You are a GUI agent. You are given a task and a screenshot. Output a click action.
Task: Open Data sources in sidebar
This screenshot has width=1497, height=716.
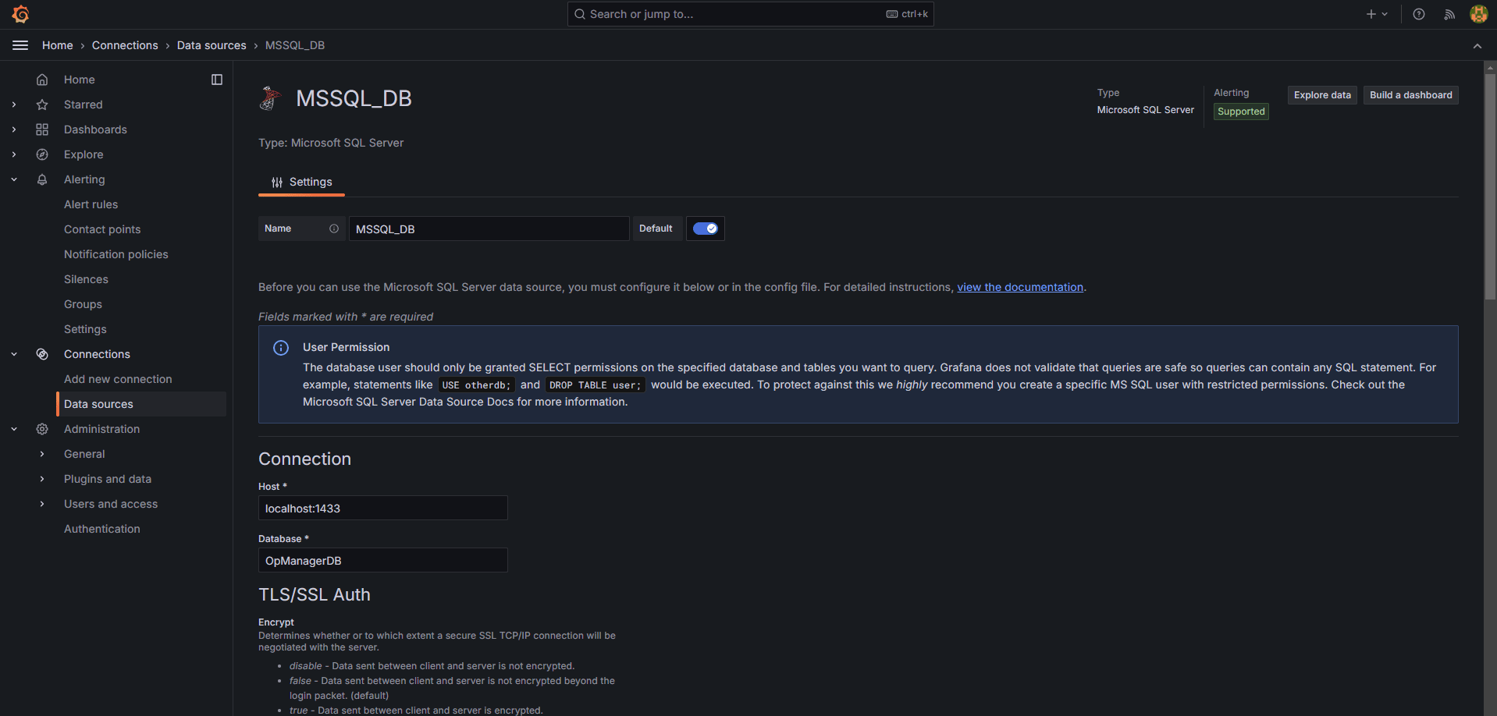tap(141, 404)
